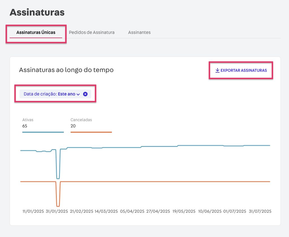Remove the Data de criação filter
The height and width of the screenshot is (237, 289).
(x=85, y=94)
